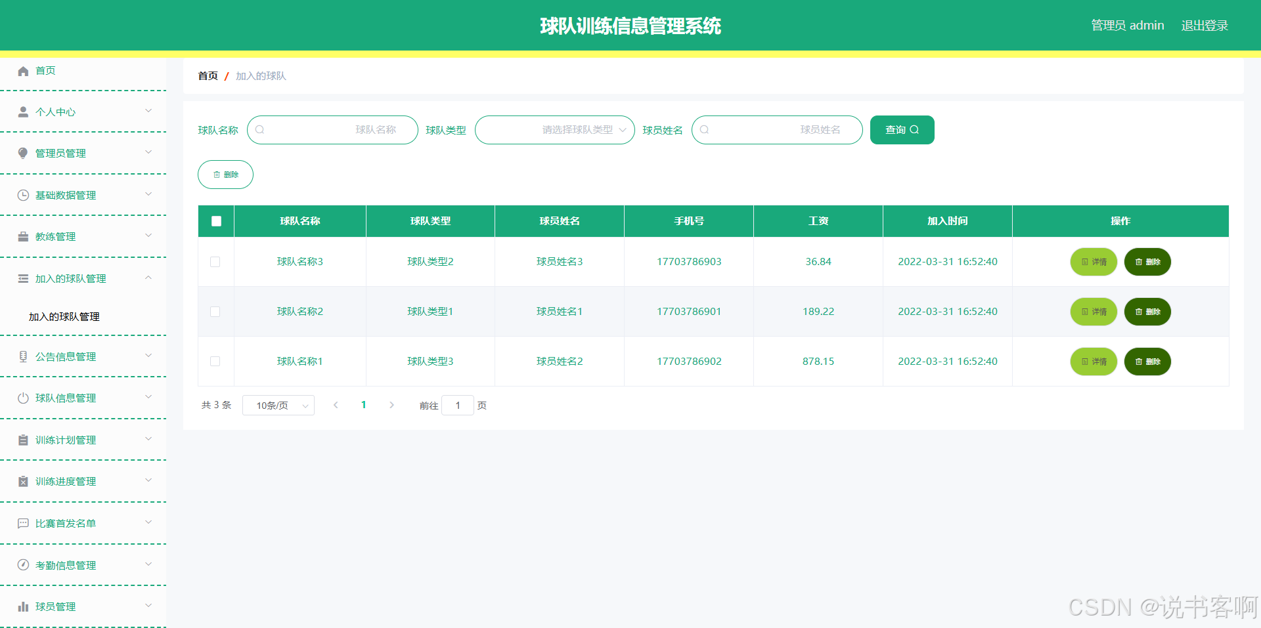Delete the row 球队名称2
This screenshot has width=1261, height=628.
tap(1147, 312)
